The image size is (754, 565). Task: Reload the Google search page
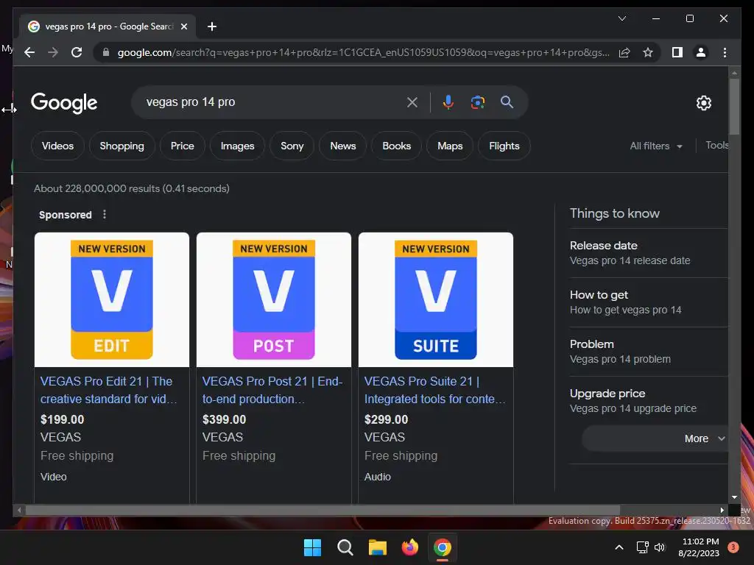(x=77, y=52)
